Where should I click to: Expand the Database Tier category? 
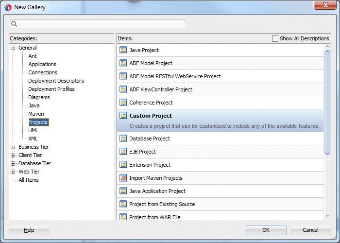[13, 163]
